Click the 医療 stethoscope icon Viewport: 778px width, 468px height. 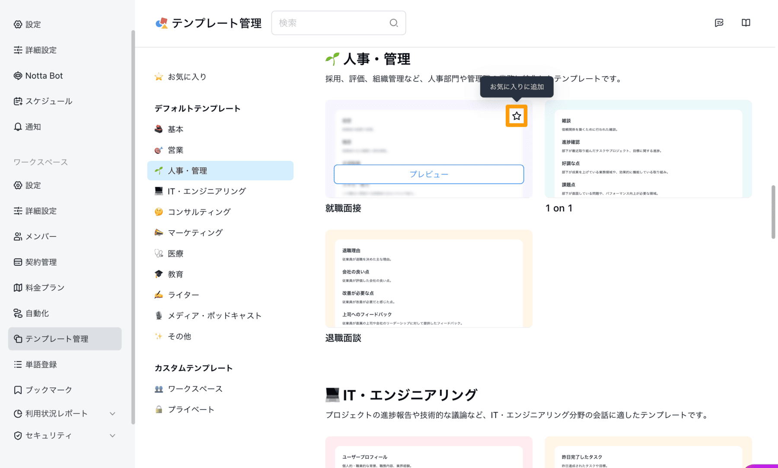[159, 254]
